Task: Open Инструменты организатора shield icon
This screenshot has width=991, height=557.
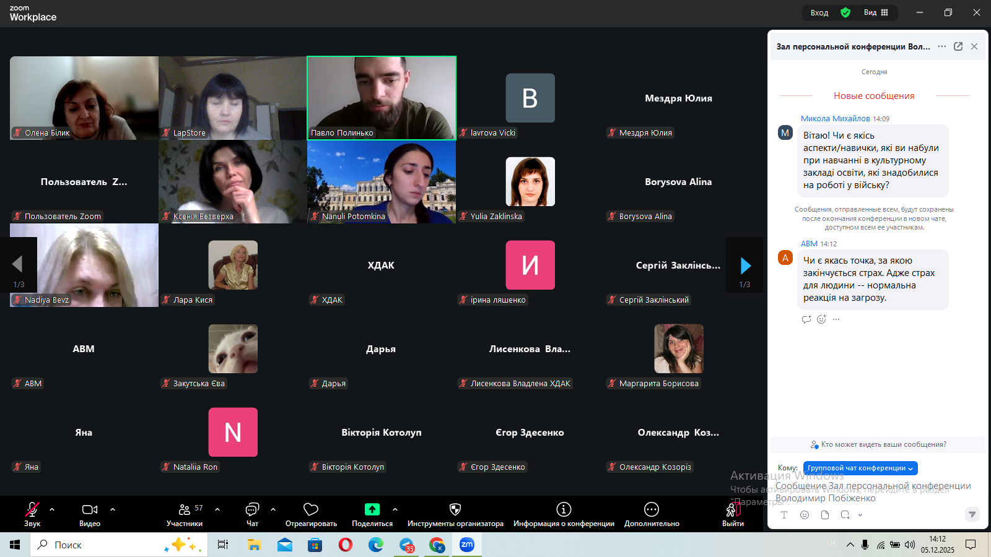Action: (455, 514)
